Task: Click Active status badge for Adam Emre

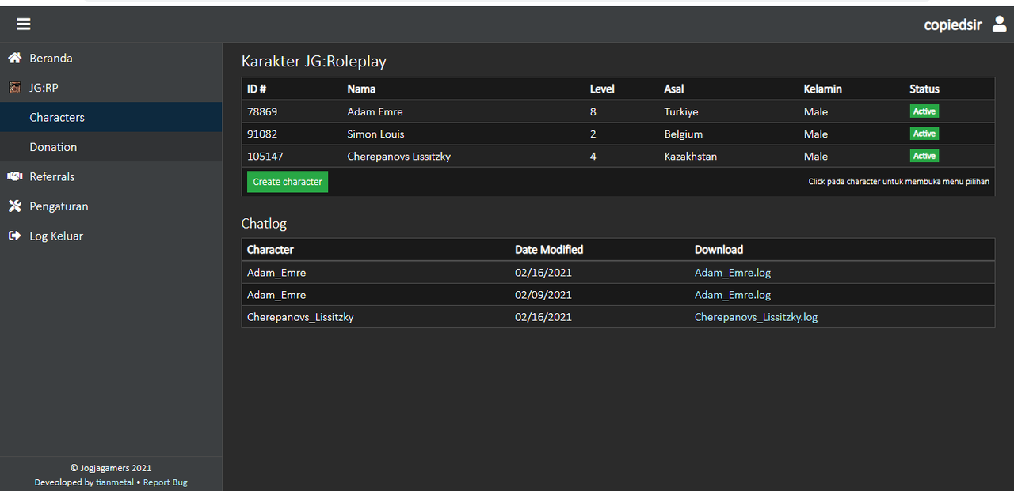Action: point(924,111)
